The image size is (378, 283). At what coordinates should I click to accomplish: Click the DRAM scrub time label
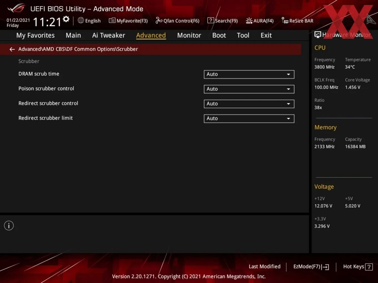click(x=39, y=74)
